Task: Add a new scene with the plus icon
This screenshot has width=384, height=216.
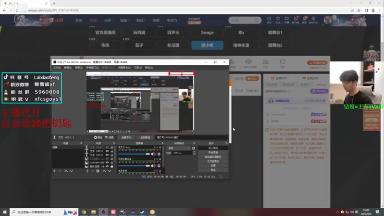Action: coord(55,171)
